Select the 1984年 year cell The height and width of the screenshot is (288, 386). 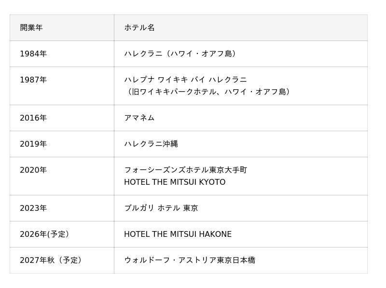pyautogui.click(x=33, y=54)
